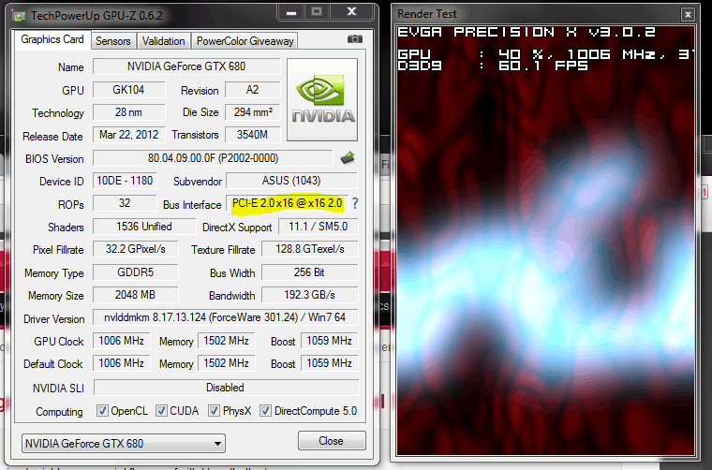Minimize the GPU-Z window
The height and width of the screenshot is (470, 712).
(291, 12)
